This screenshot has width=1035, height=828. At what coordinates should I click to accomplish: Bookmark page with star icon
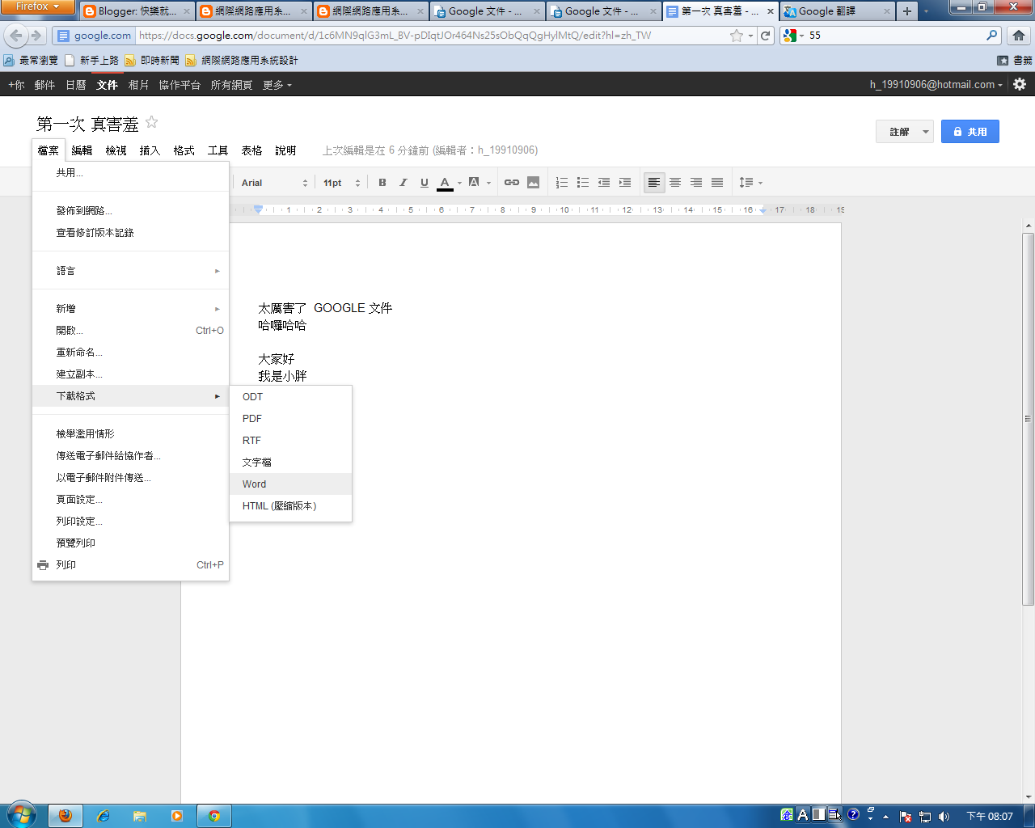736,36
